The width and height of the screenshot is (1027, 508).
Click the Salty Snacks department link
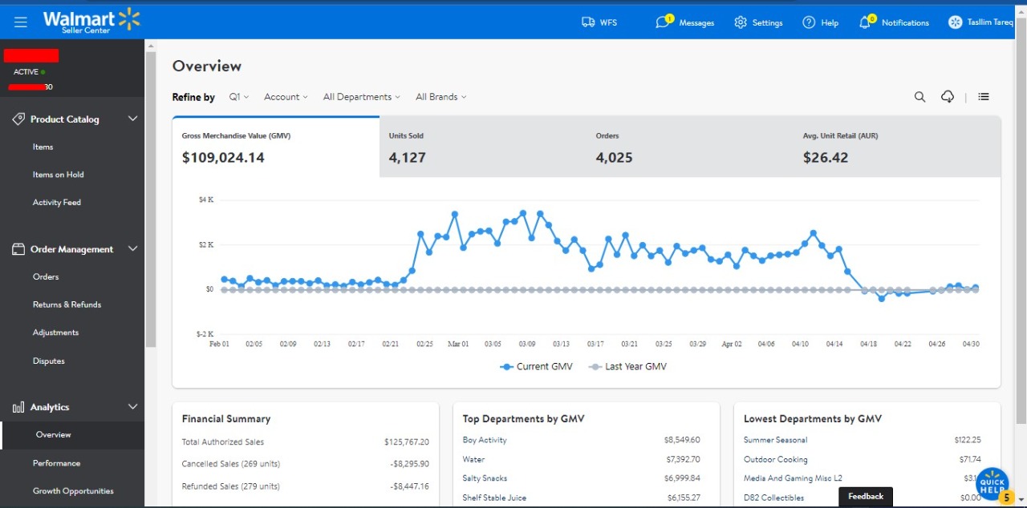point(485,478)
